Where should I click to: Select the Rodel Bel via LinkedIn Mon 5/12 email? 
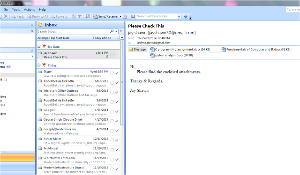click(78, 83)
